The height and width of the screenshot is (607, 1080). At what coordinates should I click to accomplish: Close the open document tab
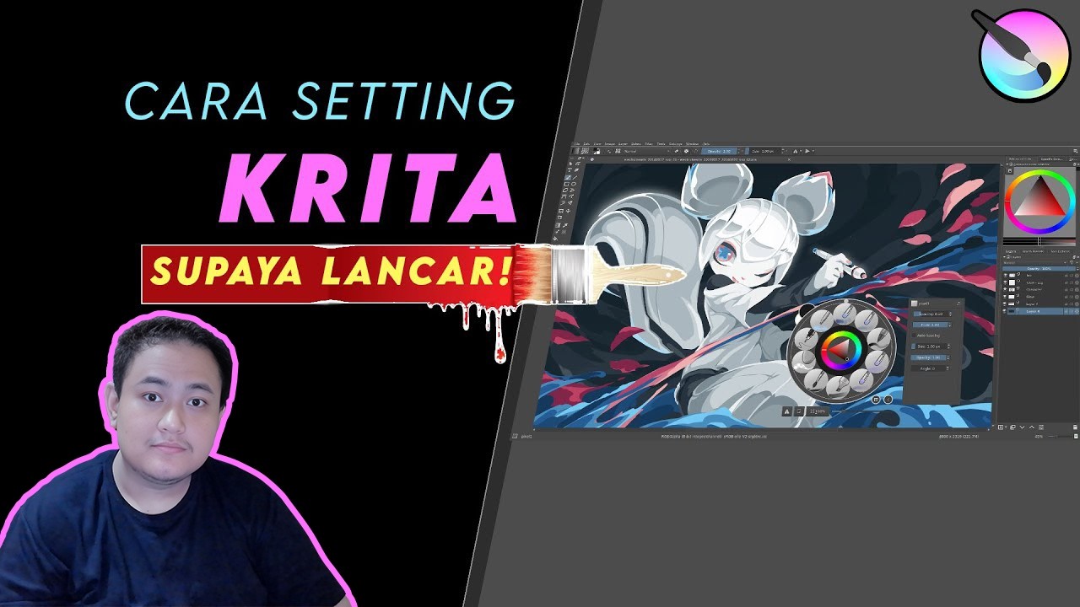pos(789,159)
